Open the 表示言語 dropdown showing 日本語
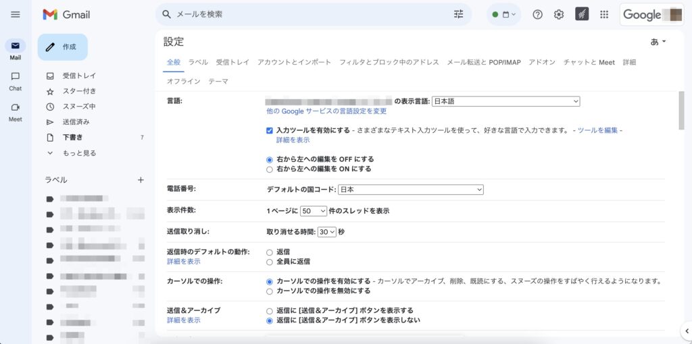This screenshot has width=692, height=344. pos(505,101)
